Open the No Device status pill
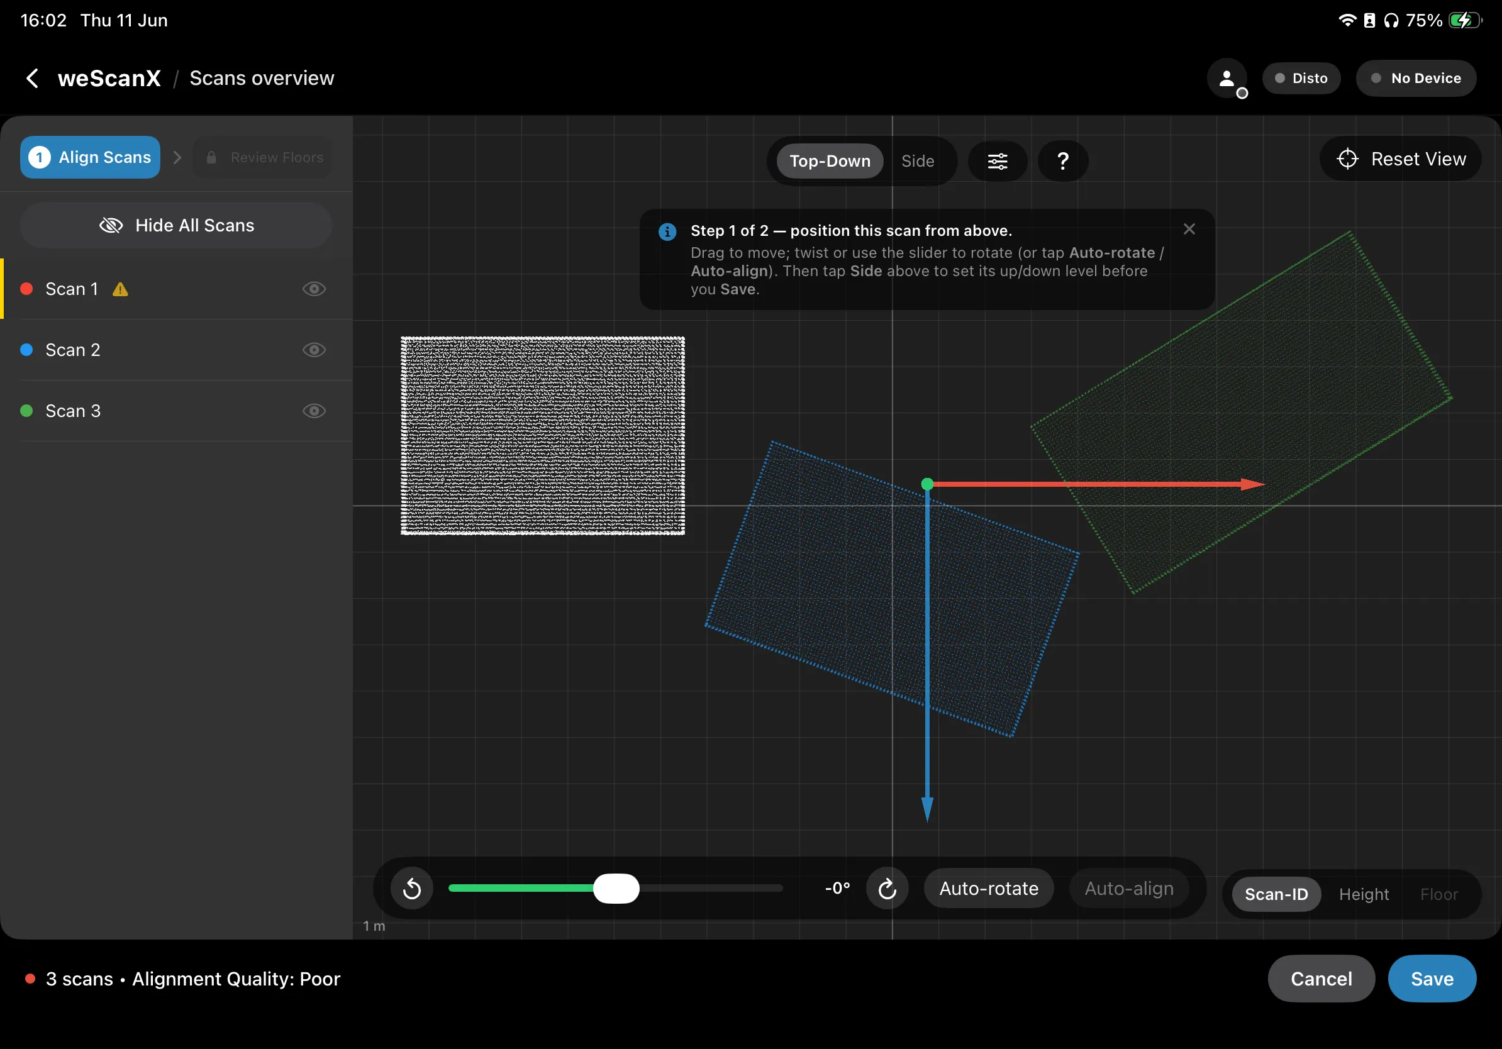Screen dimensions: 1502x1049 (1416, 79)
